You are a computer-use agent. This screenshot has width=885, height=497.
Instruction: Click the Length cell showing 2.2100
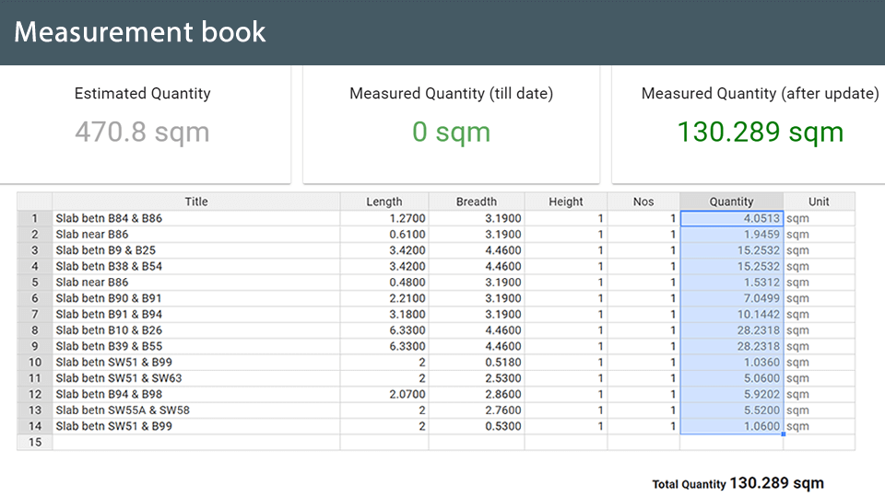coord(384,298)
